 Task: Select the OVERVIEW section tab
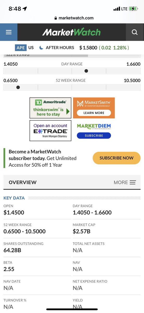tap(23, 182)
